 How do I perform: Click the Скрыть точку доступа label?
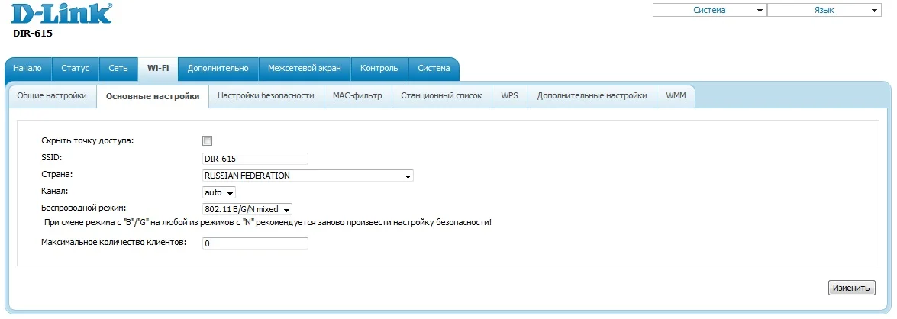coord(88,140)
